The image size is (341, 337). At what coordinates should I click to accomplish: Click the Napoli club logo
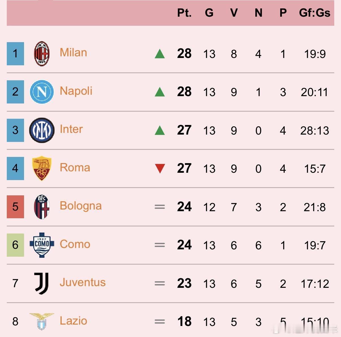[x=42, y=92]
